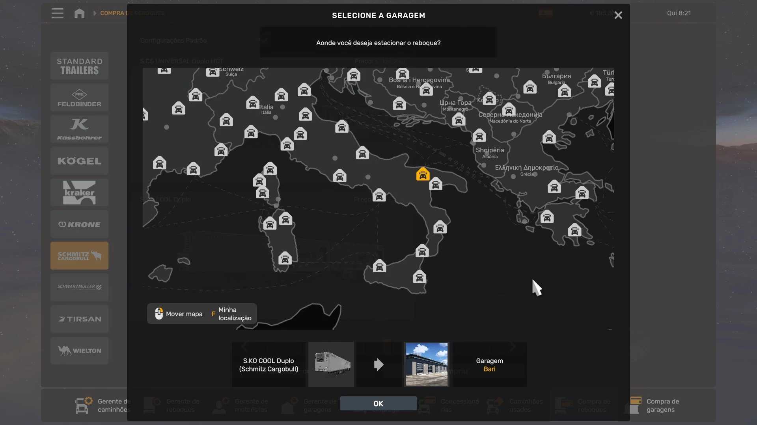Screen dimensions: 757x425
Task: Open the Kraker trailer brand
Action: (79, 192)
